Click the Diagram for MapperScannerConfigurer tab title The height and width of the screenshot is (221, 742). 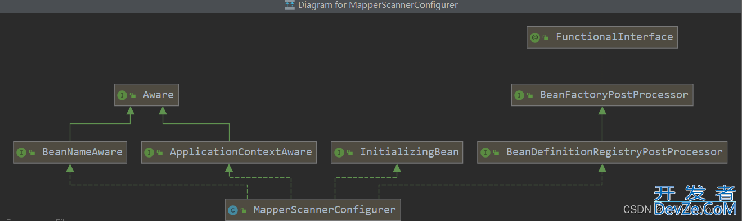coord(378,5)
